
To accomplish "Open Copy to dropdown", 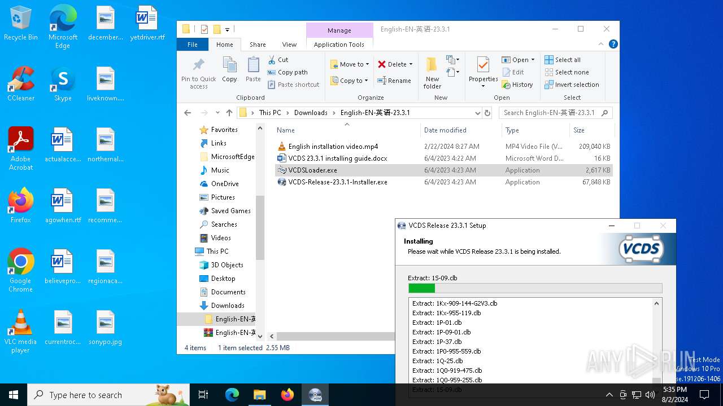I will click(x=349, y=81).
